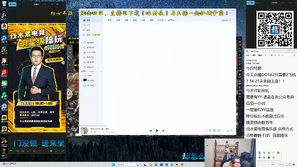The image size is (297, 167).
Task: Launch the World of Warcraft desktop icon
Action: pos(4,50)
